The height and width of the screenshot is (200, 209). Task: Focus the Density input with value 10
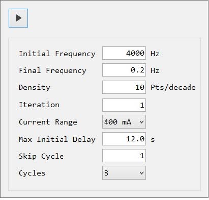tap(124, 87)
